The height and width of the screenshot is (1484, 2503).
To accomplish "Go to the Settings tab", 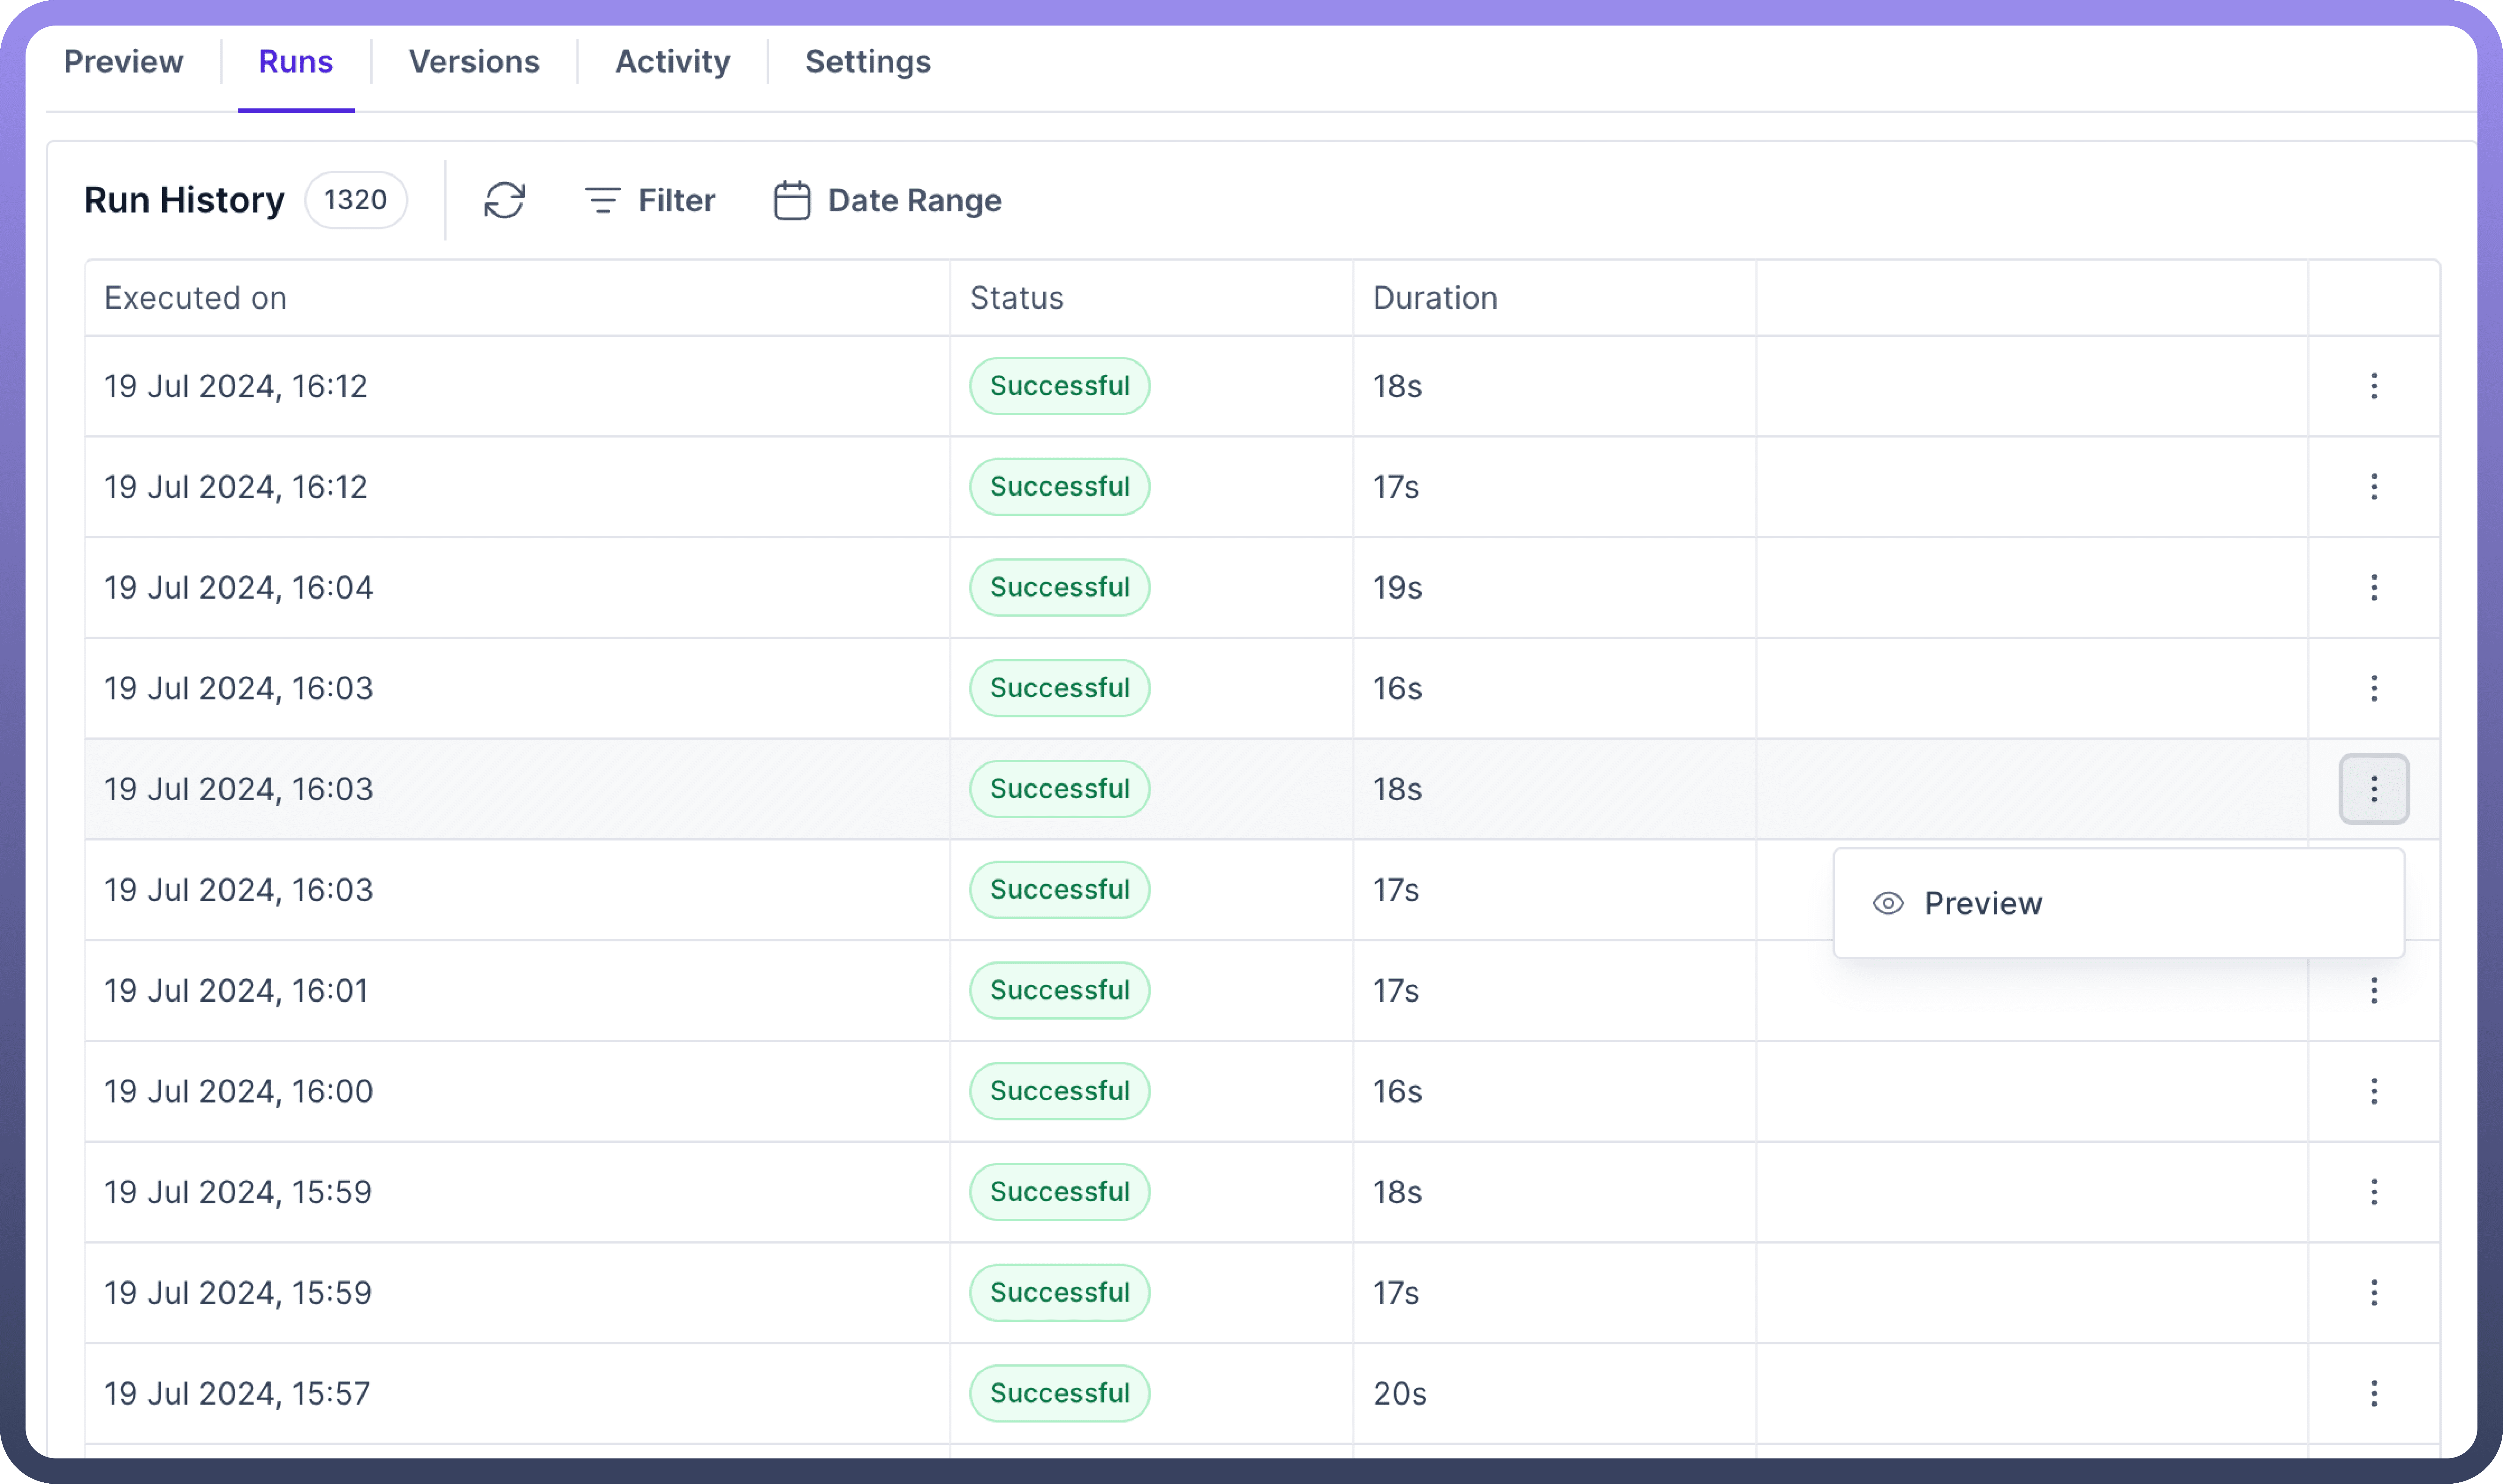I will (x=867, y=62).
